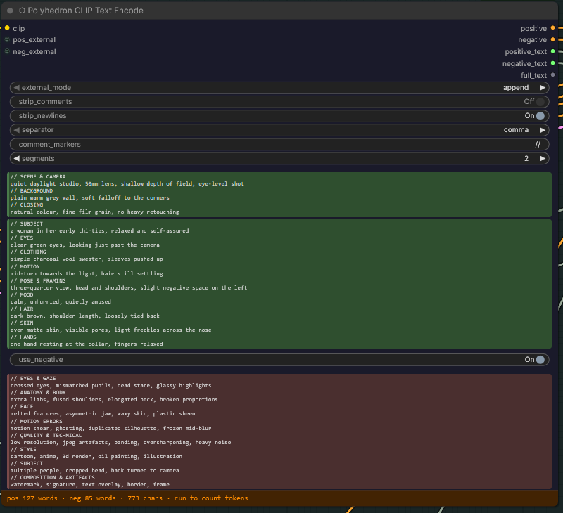Click the neg_external input socket
The image size is (563, 513).
click(7, 51)
